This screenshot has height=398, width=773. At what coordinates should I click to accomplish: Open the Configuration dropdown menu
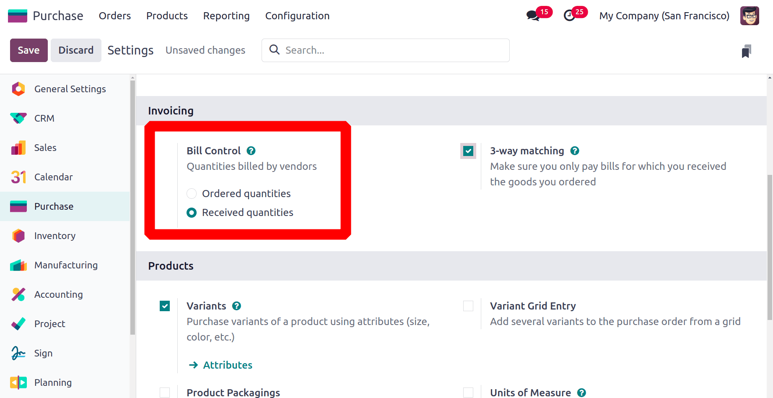(297, 16)
